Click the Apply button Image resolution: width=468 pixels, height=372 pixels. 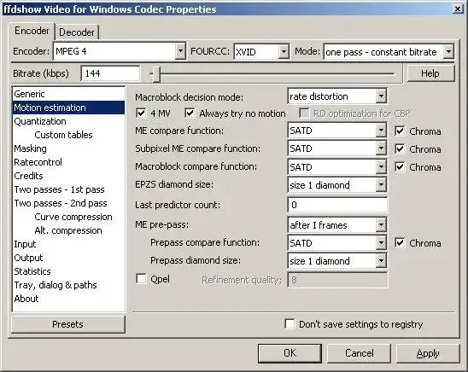428,353
